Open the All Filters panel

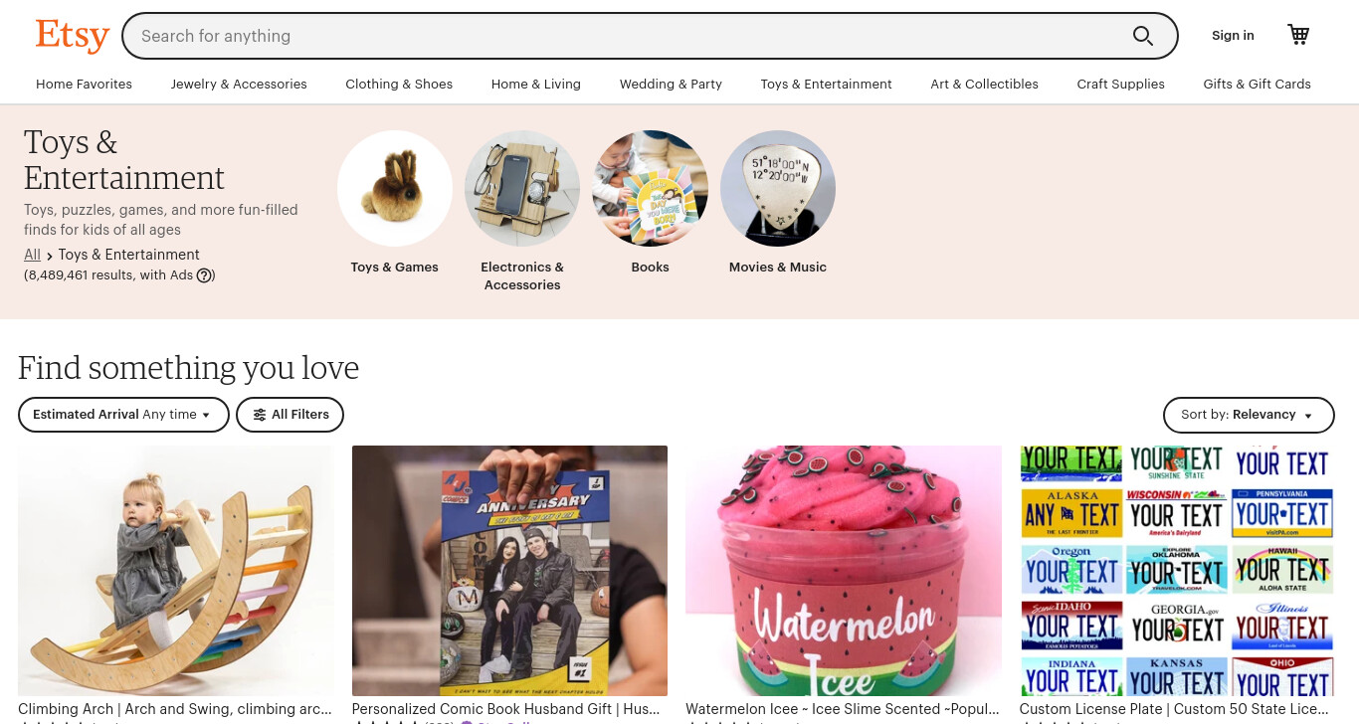point(290,415)
